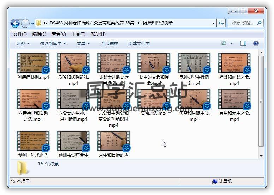The width and height of the screenshot is (274, 195).
Task: Click the D9488 财神老师 breadcrumb folder
Action: click(x=92, y=23)
